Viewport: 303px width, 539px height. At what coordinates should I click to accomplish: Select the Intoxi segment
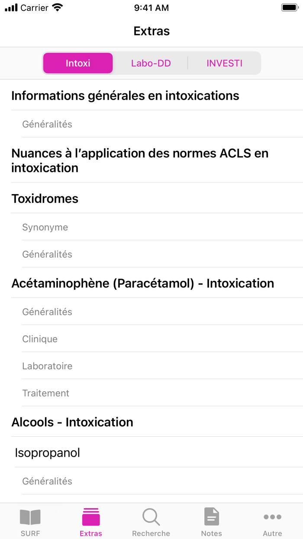78,63
